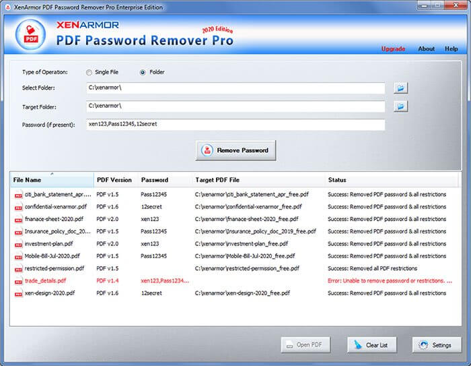This screenshot has width=471, height=366.
Task: Select the Single File radio button
Action: point(89,72)
